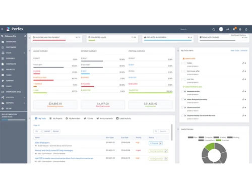The width and height of the screenshot is (252, 189).
Task: Toggle the hamburger menu icon beside Perfex logo
Action: coord(2,29)
